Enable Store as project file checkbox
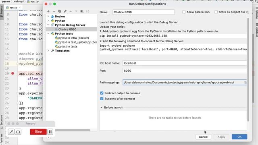Viewport: 258px width, 145px height. coord(216,12)
